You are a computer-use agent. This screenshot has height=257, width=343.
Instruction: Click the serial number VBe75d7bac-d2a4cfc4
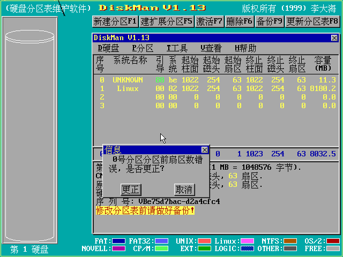pos(179,201)
